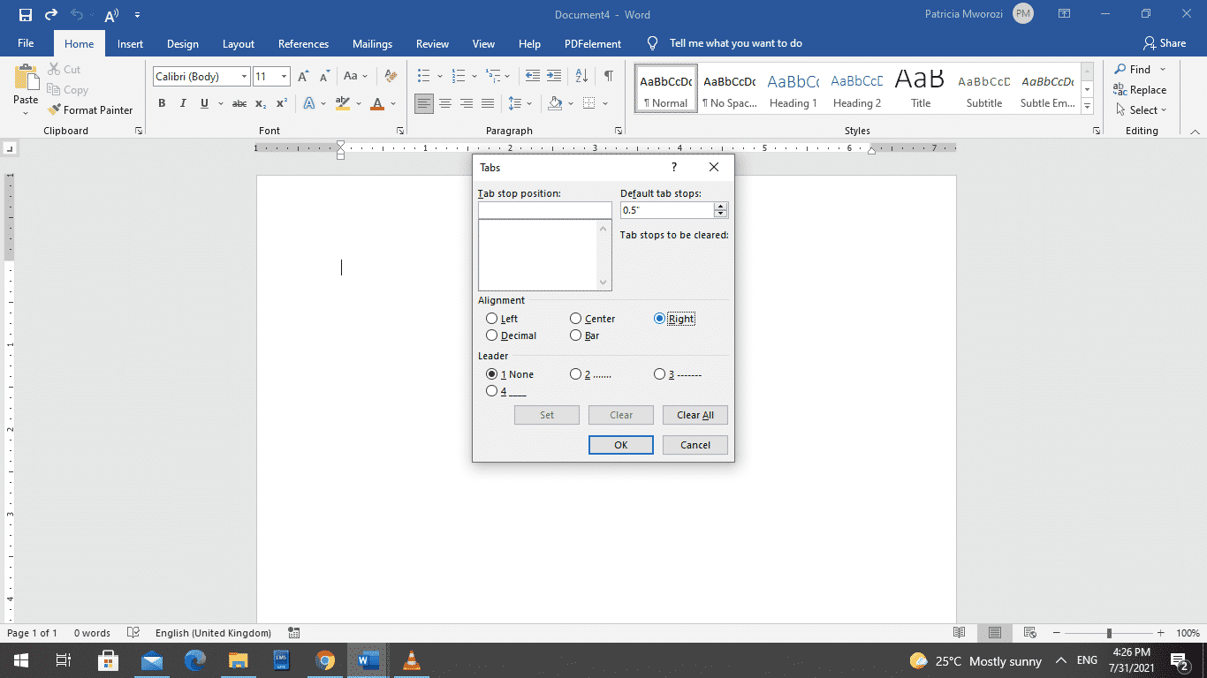Image resolution: width=1207 pixels, height=678 pixels.
Task: Toggle the show paragraph marks icon
Action: 608,76
